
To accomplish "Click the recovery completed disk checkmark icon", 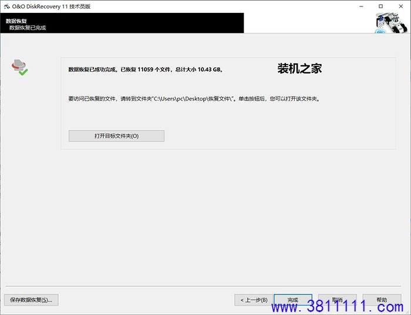I will click(19, 68).
